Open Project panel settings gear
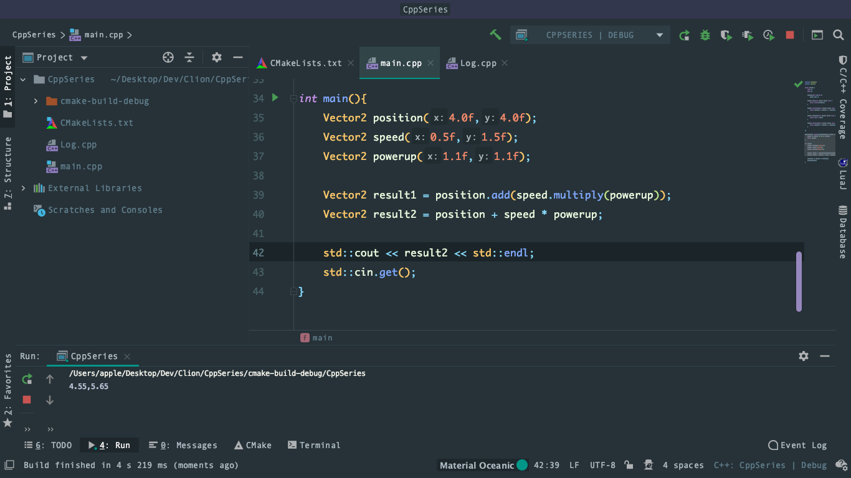Viewport: 851px width, 478px height. 217,57
